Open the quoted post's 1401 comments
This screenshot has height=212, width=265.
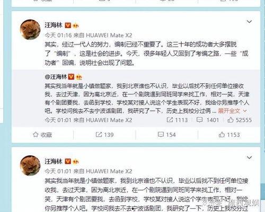pos(208,120)
